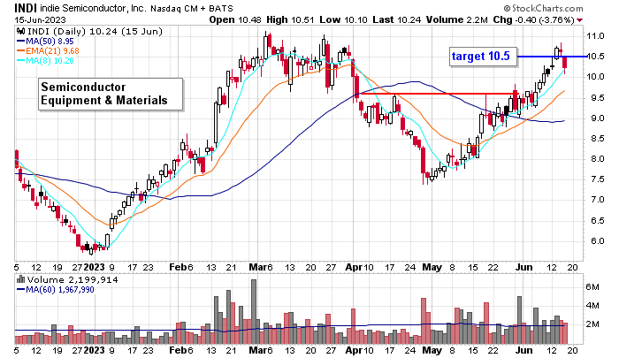619x358 pixels.
Task: Click the 4M volume axis label
Action: tap(592, 306)
